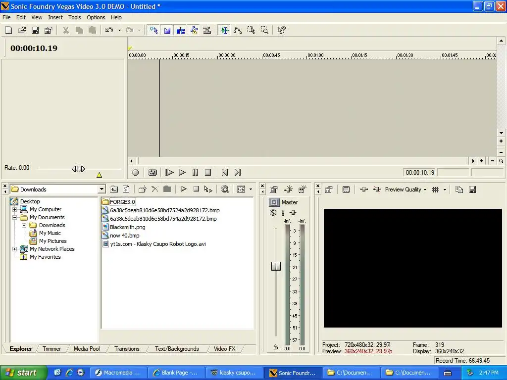Cut the selection with the scissors icon
507x380 pixels.
(66, 30)
